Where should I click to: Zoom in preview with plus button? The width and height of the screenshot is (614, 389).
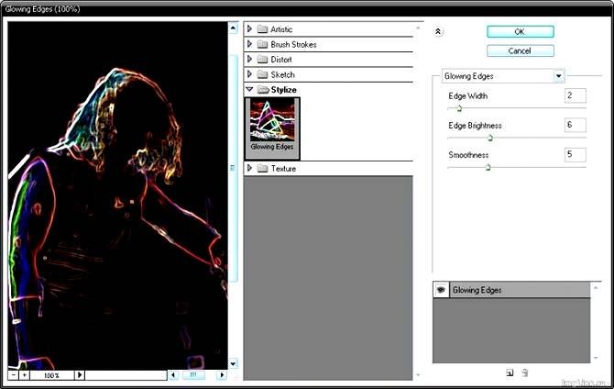[24, 375]
